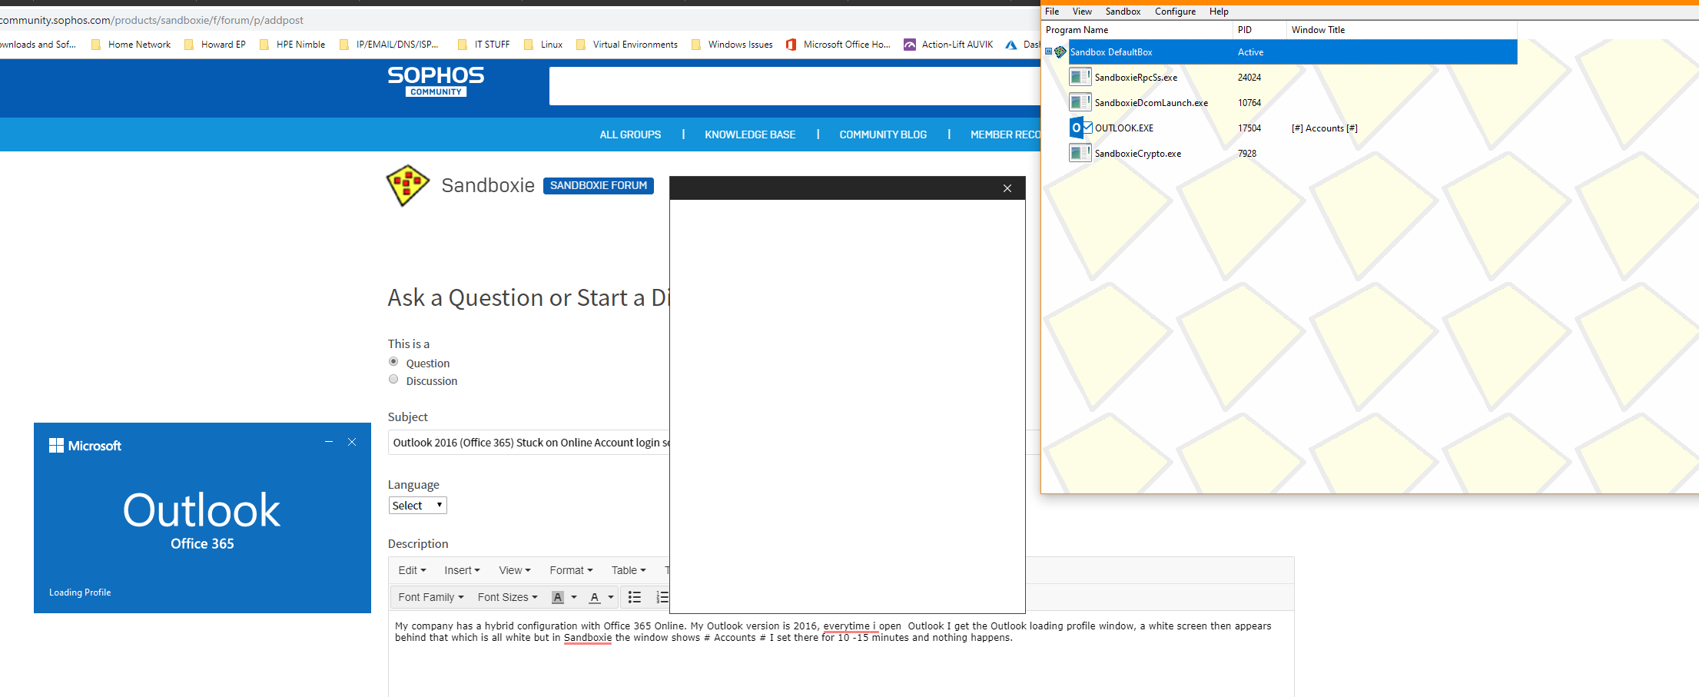1699x697 pixels.
Task: Apply background color with highlighted A icon
Action: [x=558, y=597]
